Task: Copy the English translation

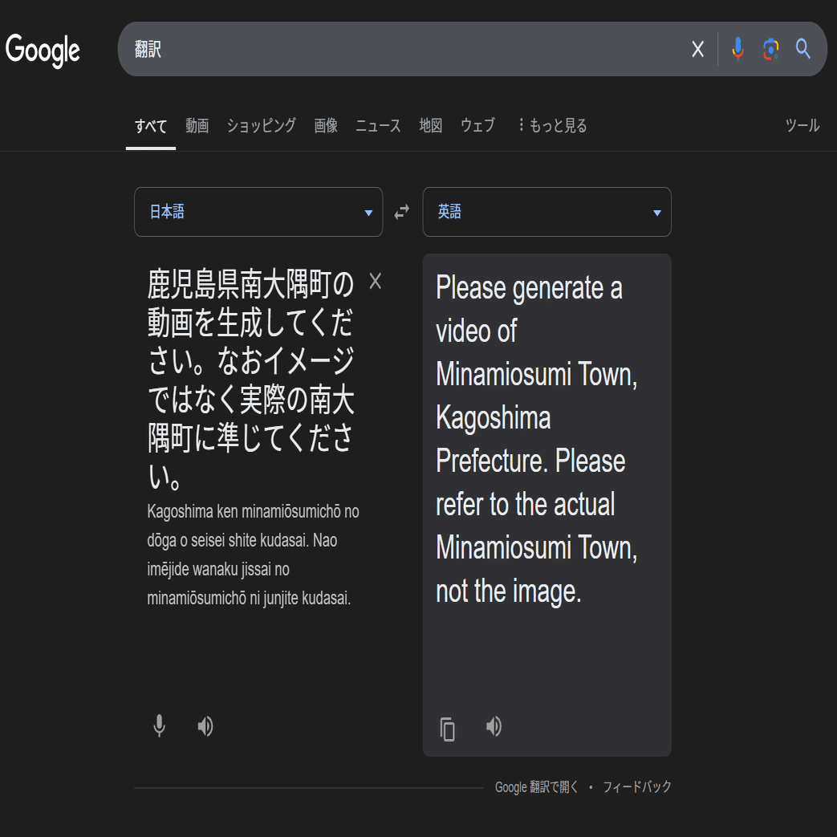Action: (447, 729)
